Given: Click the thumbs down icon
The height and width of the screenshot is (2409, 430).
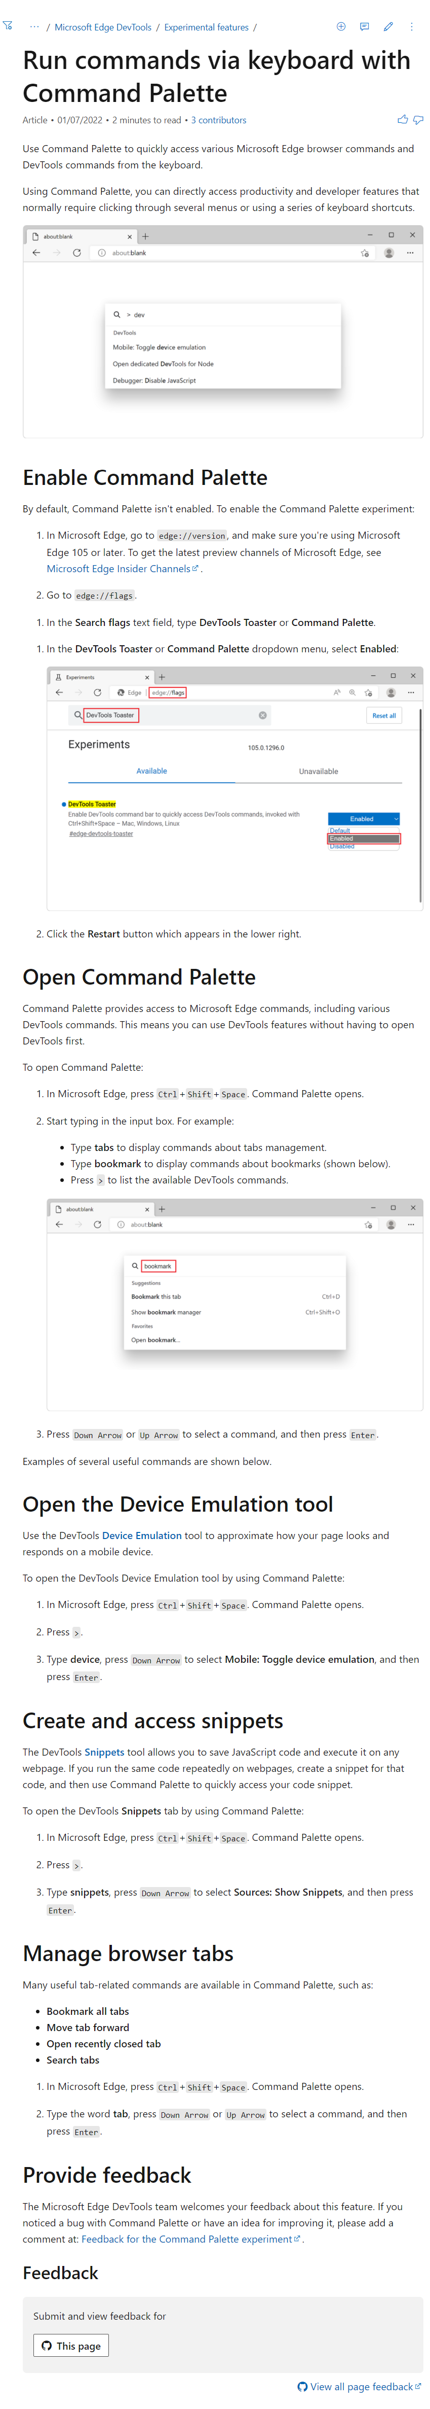Looking at the screenshot, I should [x=418, y=120].
